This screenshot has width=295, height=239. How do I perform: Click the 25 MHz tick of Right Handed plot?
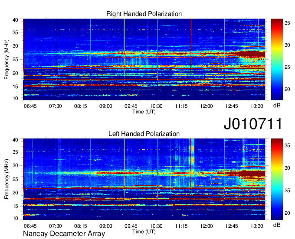coord(16,59)
